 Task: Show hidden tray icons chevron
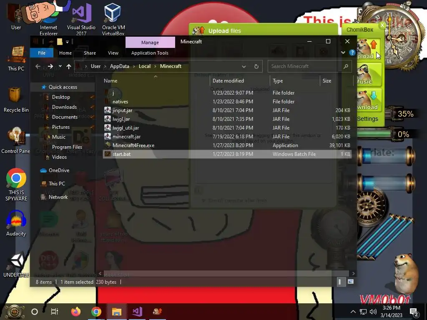(353, 312)
